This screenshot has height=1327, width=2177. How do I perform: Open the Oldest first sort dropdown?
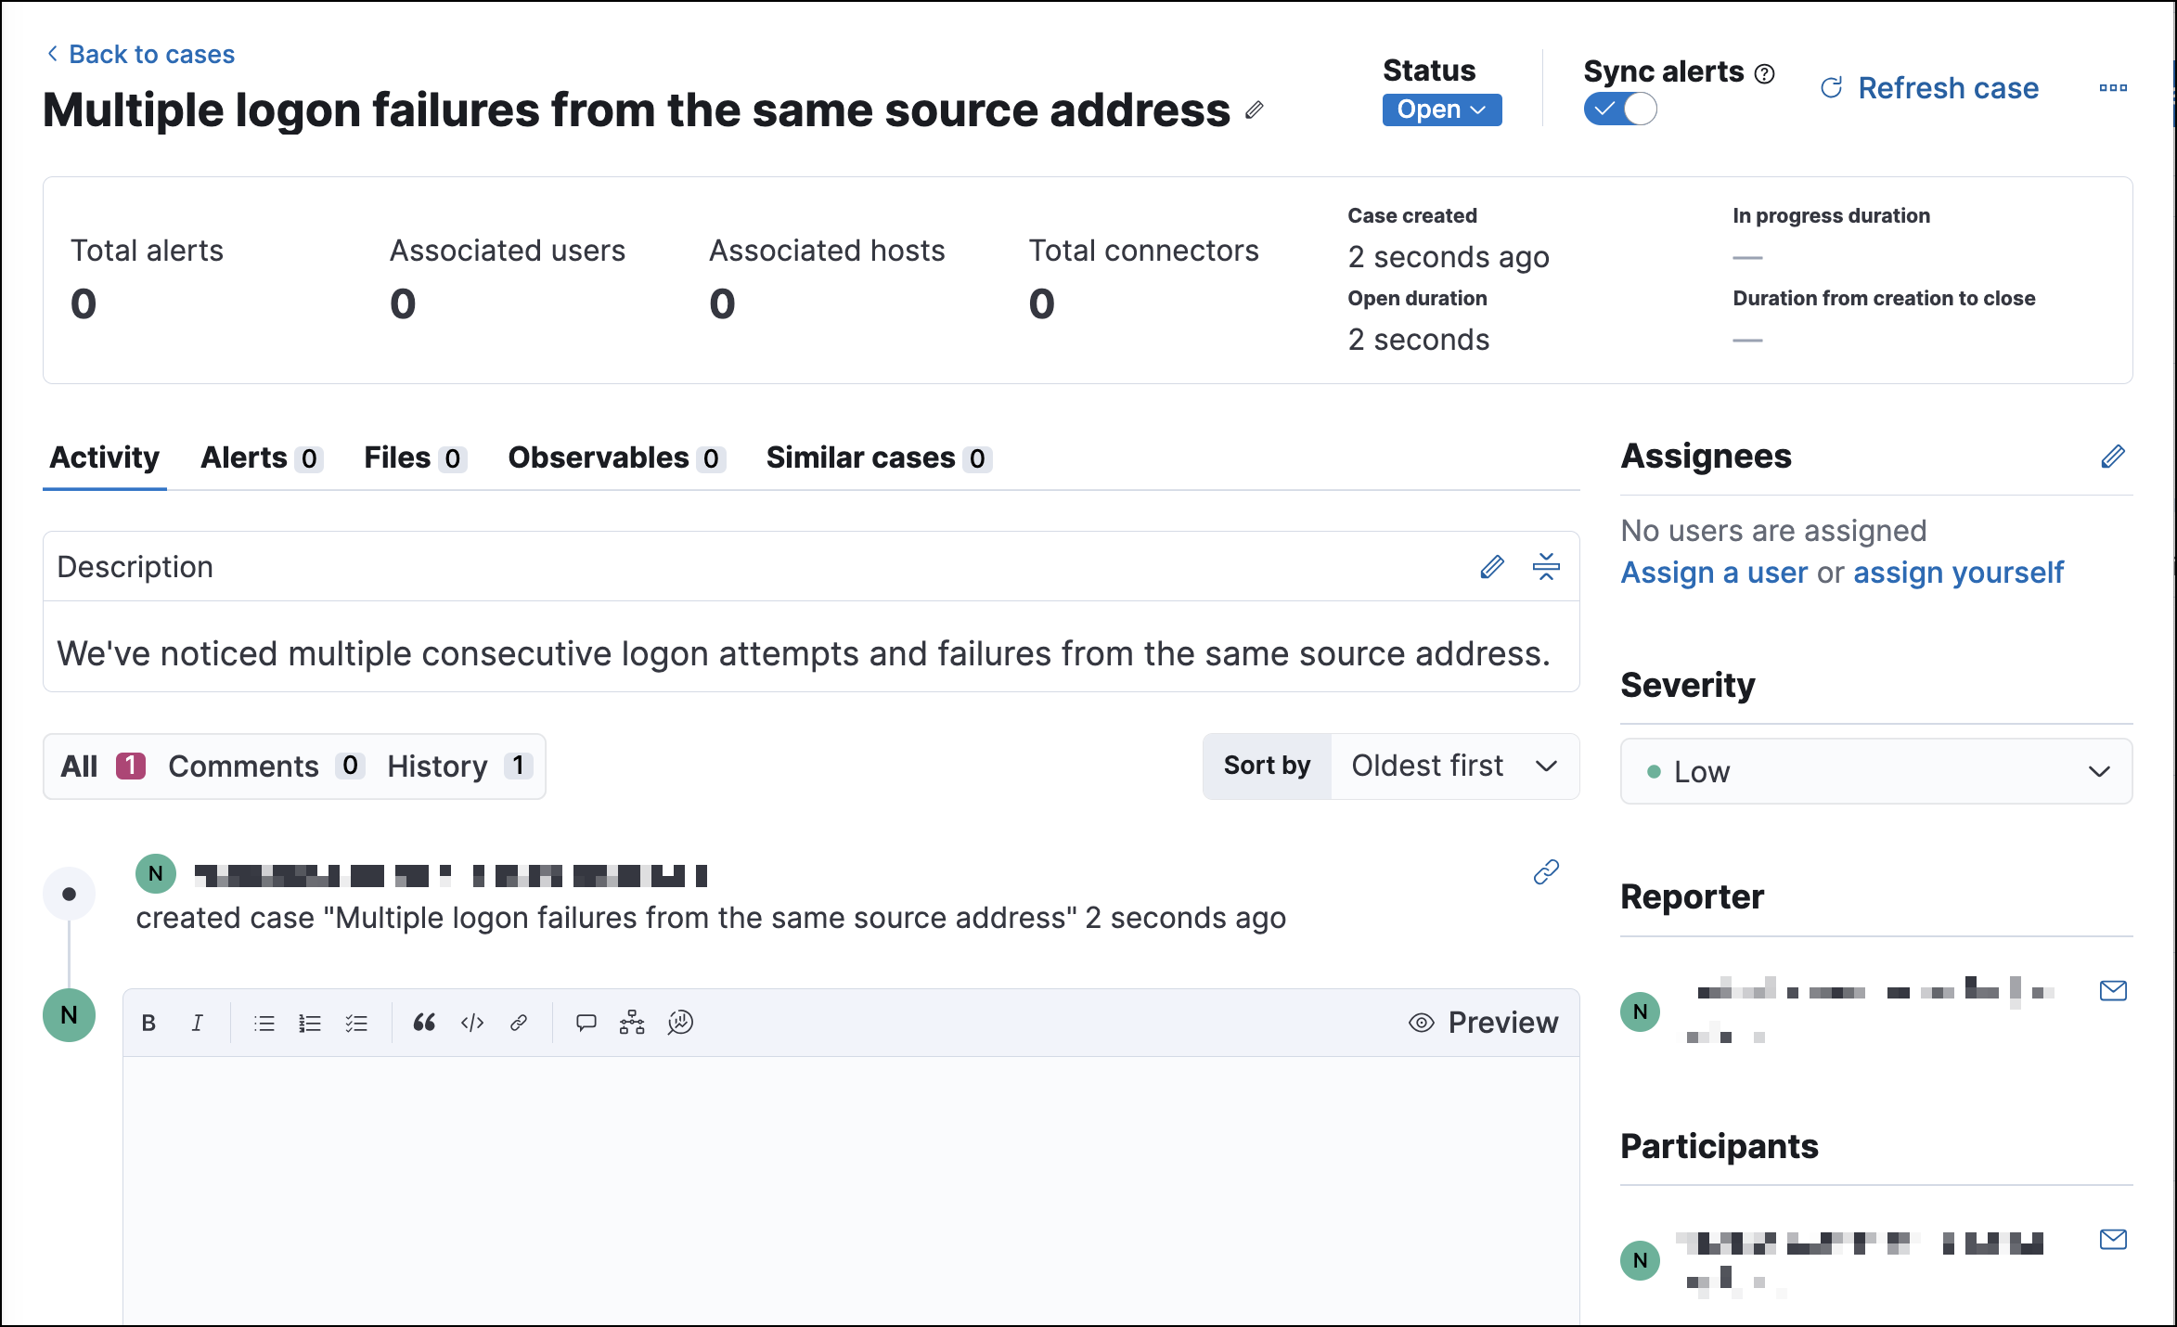pyautogui.click(x=1454, y=767)
